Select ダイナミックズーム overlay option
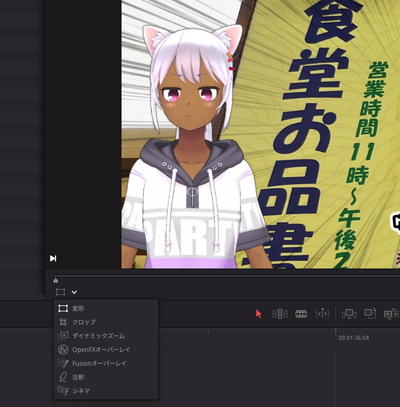400x407 pixels. [98, 336]
